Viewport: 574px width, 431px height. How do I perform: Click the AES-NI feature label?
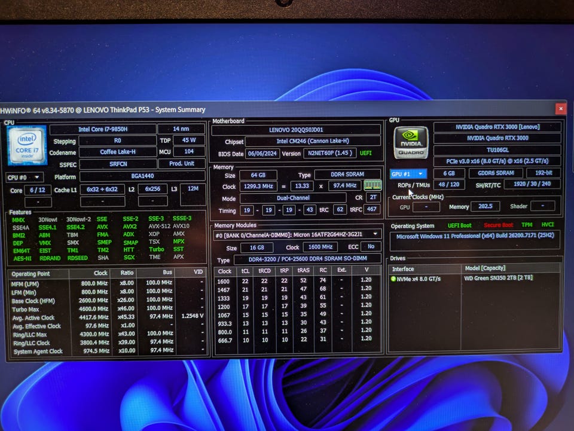coord(22,258)
